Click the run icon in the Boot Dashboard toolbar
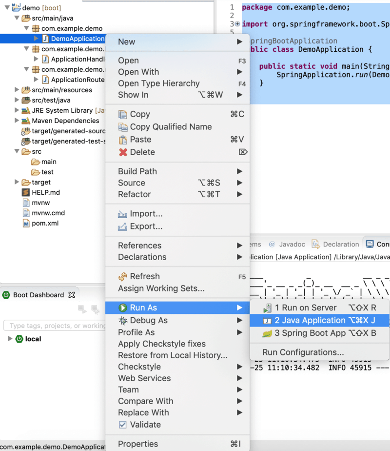 [81, 309]
